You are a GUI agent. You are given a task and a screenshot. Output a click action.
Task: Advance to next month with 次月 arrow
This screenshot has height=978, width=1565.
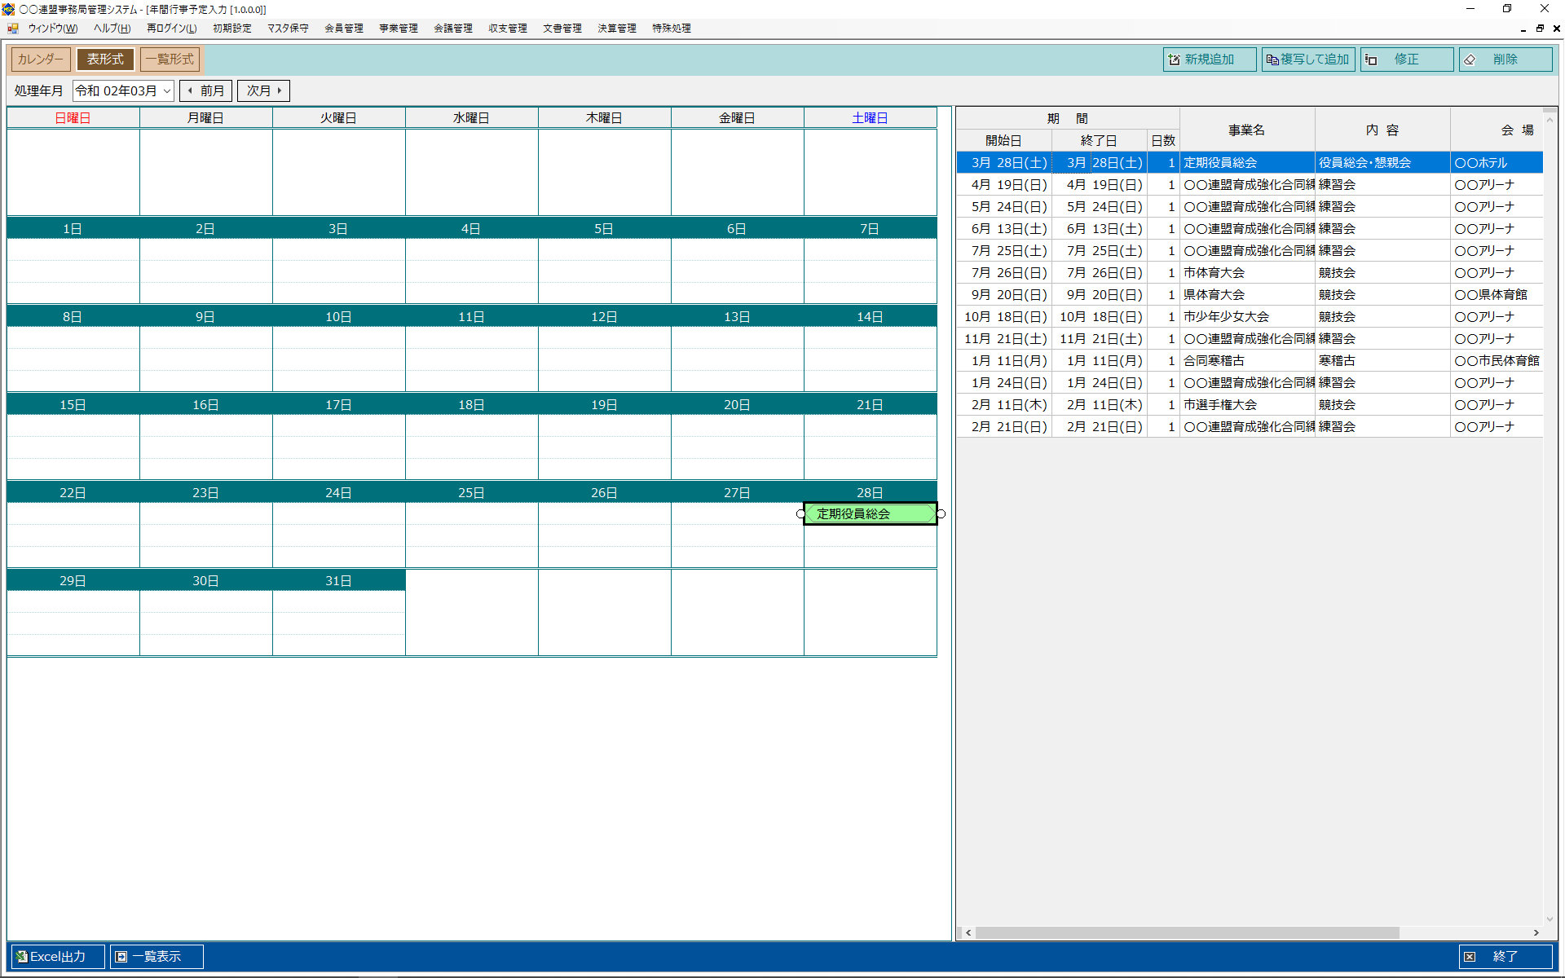point(263,90)
